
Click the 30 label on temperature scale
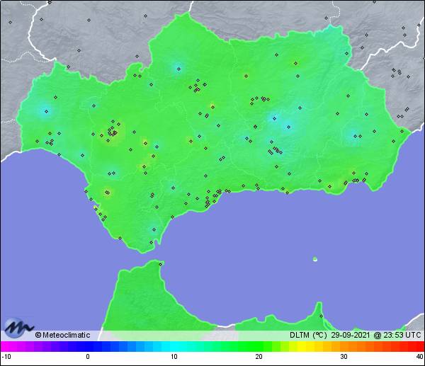pyautogui.click(x=344, y=357)
